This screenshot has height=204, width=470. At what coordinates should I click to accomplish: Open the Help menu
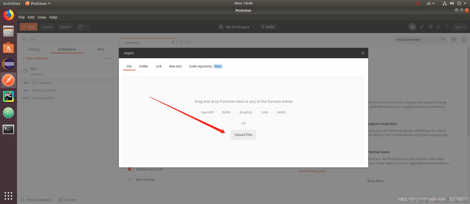pos(53,17)
